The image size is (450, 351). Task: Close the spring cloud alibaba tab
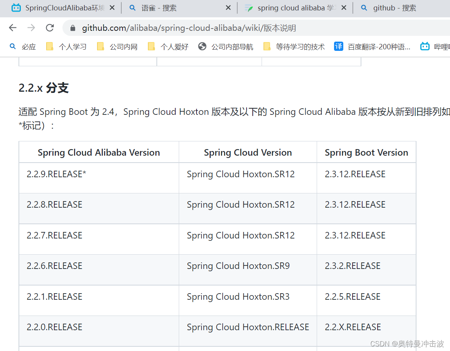click(x=344, y=8)
